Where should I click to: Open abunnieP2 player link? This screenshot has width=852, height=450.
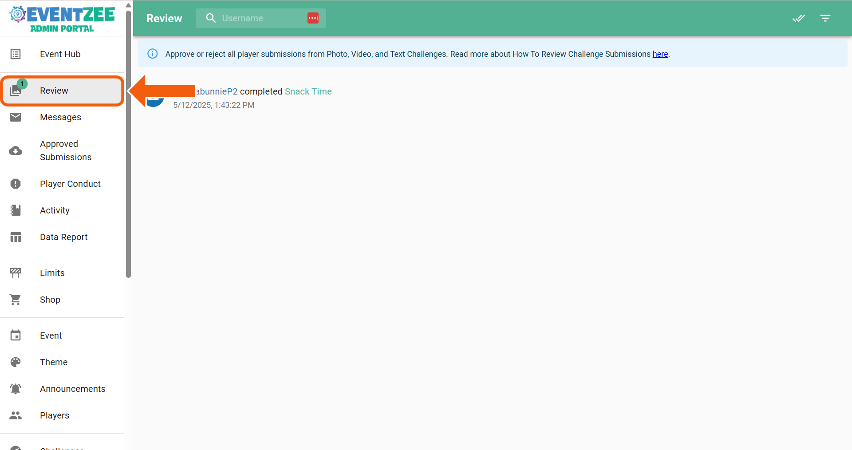pyautogui.click(x=217, y=91)
